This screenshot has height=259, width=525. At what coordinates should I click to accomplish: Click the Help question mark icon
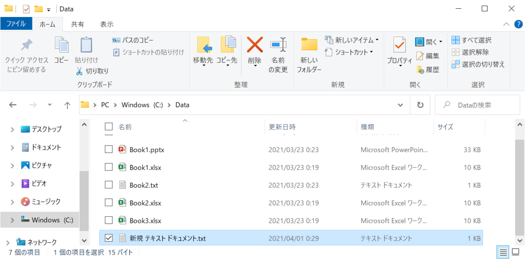[x=518, y=24]
